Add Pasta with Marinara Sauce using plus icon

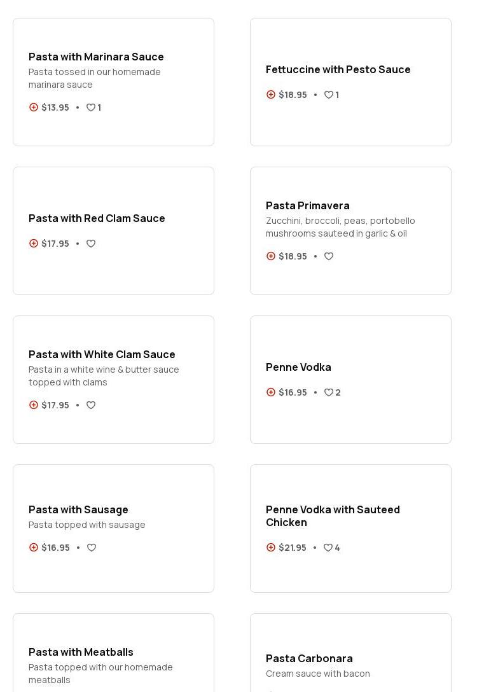[x=34, y=107]
